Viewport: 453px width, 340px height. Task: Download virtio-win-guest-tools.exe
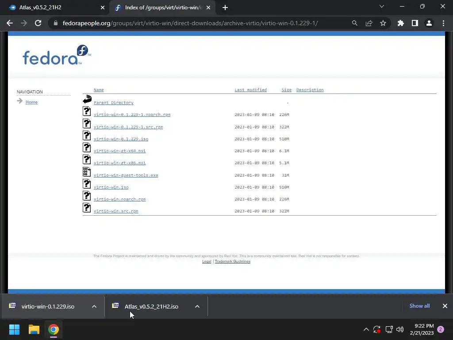[x=126, y=175]
